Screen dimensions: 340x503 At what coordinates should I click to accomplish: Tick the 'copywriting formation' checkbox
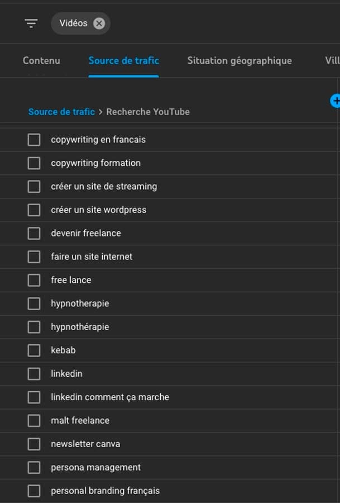(x=34, y=163)
